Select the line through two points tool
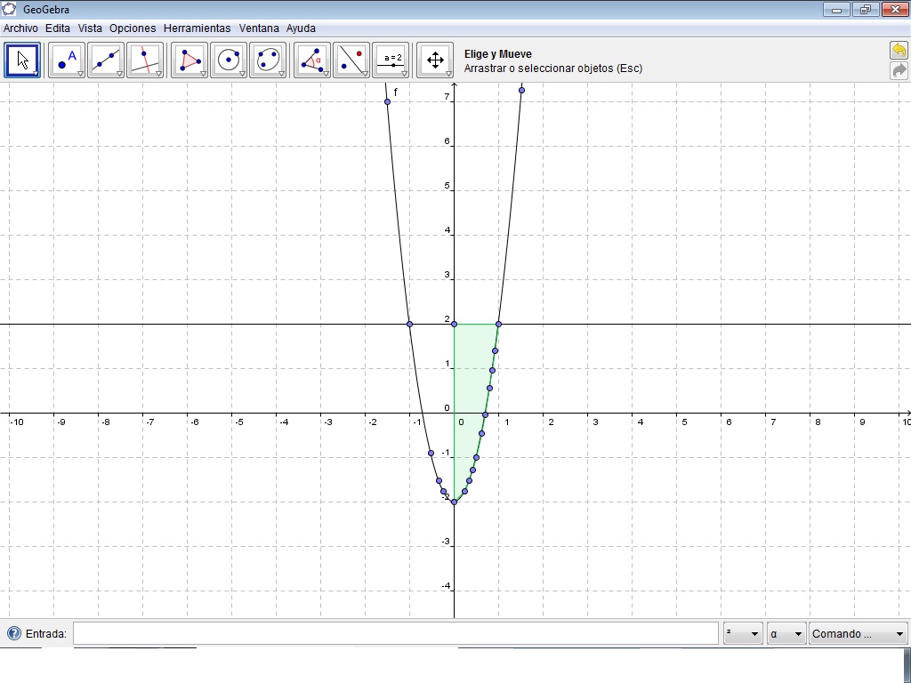 [103, 60]
